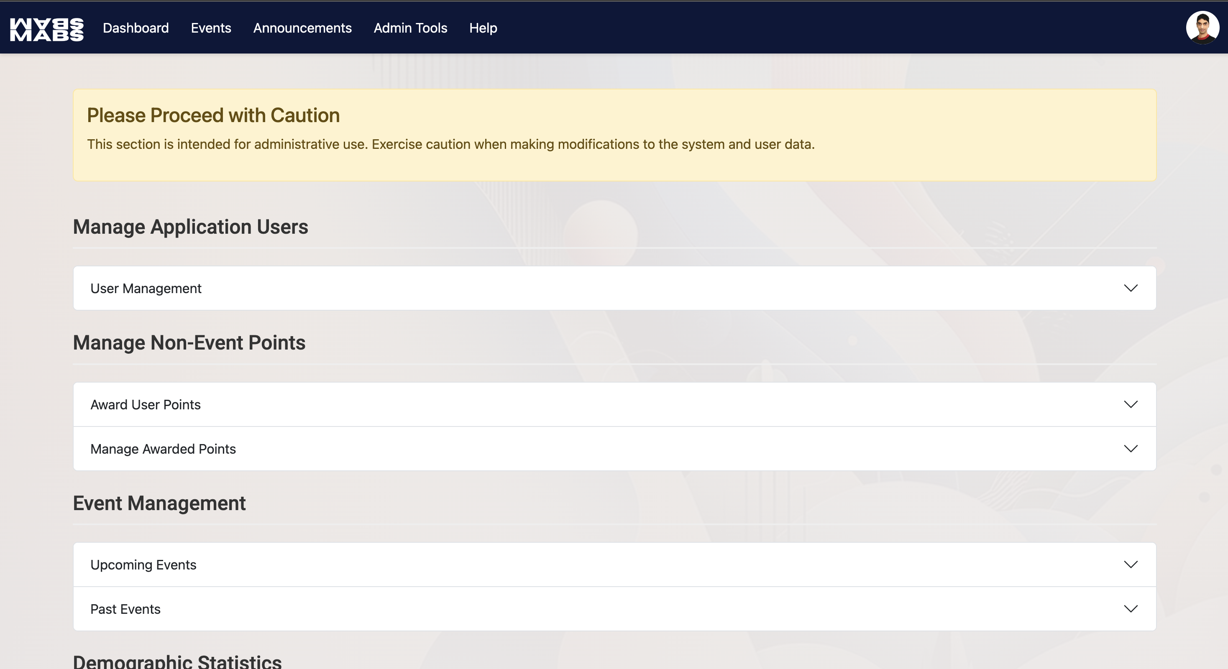Click chevron icon on Past Events row
1228x669 pixels.
tap(1130, 609)
